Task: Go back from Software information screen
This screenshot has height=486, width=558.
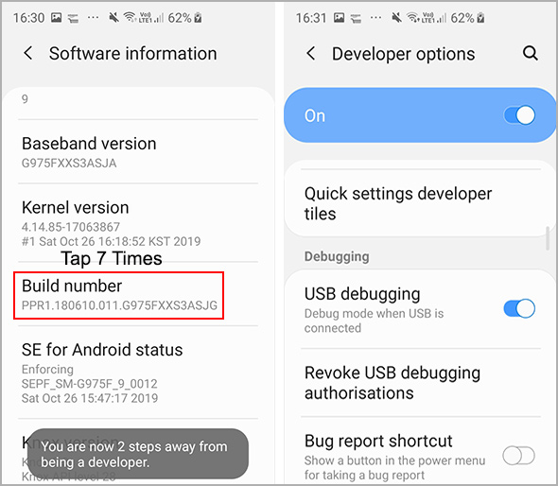Action: (27, 53)
